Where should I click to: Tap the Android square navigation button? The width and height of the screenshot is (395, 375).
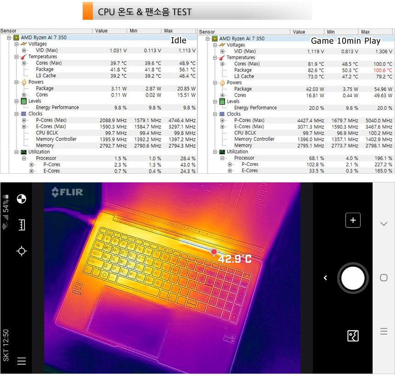coord(384,278)
